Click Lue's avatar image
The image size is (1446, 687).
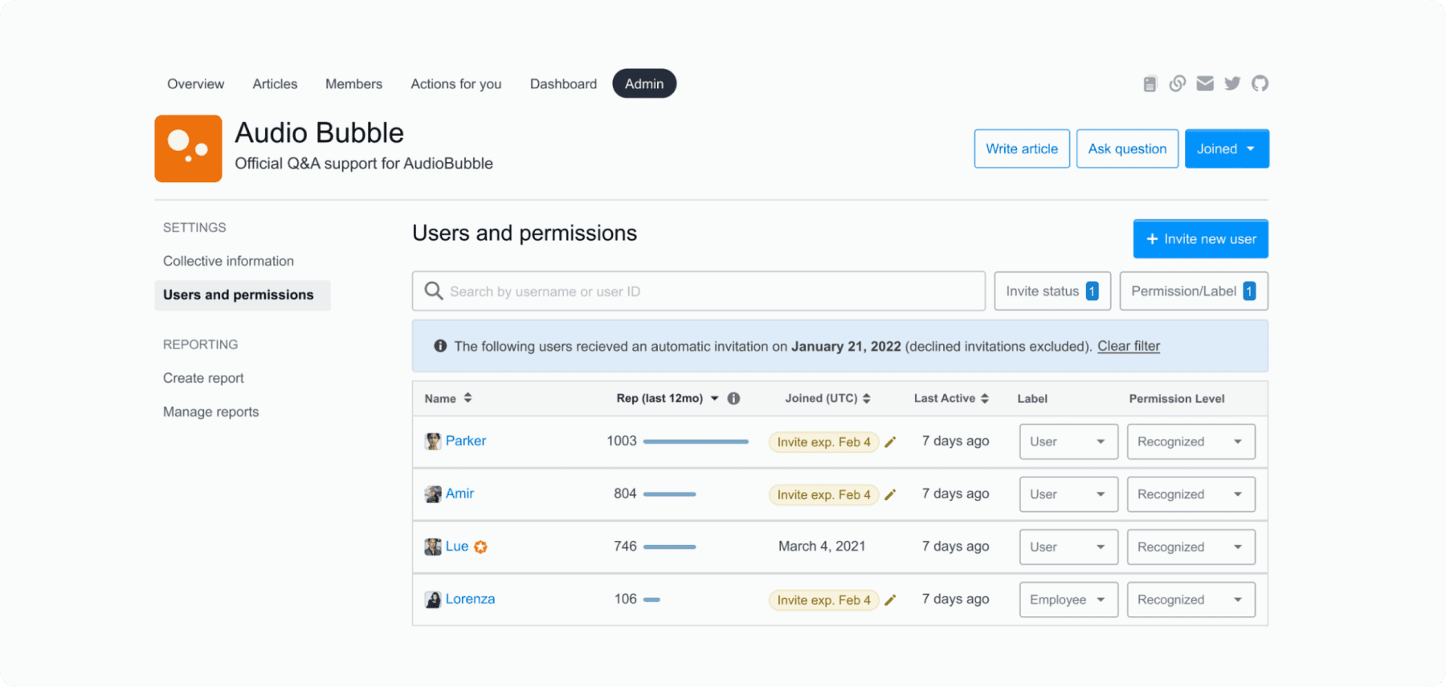click(x=433, y=547)
